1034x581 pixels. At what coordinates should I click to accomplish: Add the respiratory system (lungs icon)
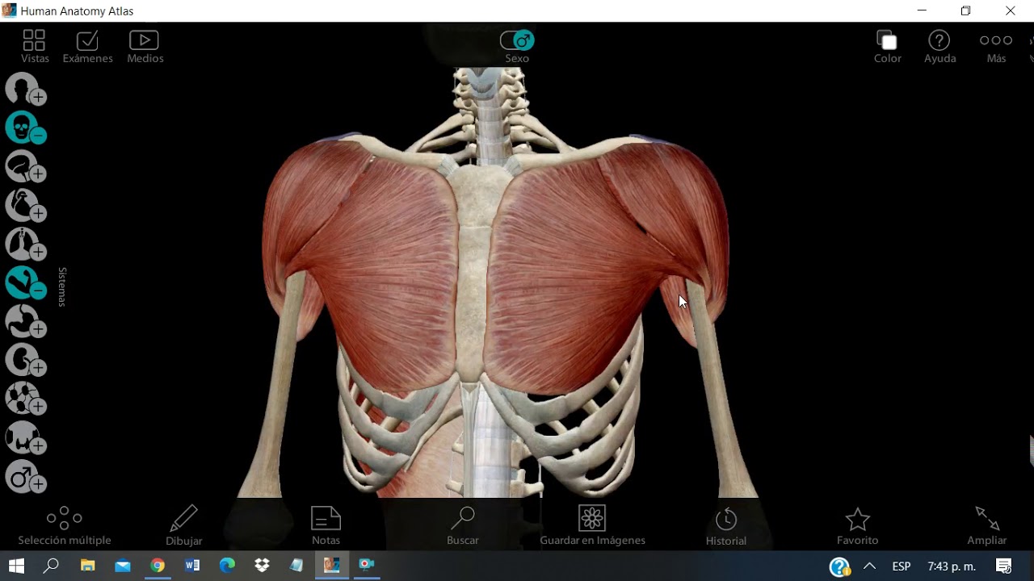point(26,244)
